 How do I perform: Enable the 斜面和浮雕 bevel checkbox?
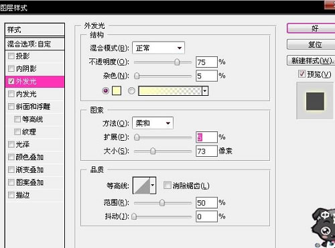pos(11,107)
